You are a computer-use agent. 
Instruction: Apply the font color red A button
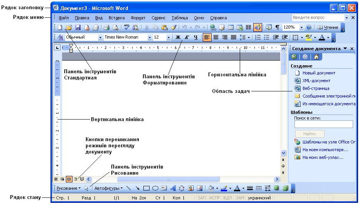(x=322, y=37)
